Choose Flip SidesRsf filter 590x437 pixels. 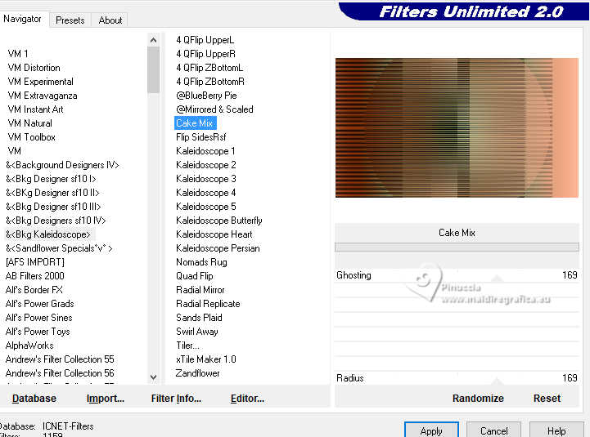(201, 137)
